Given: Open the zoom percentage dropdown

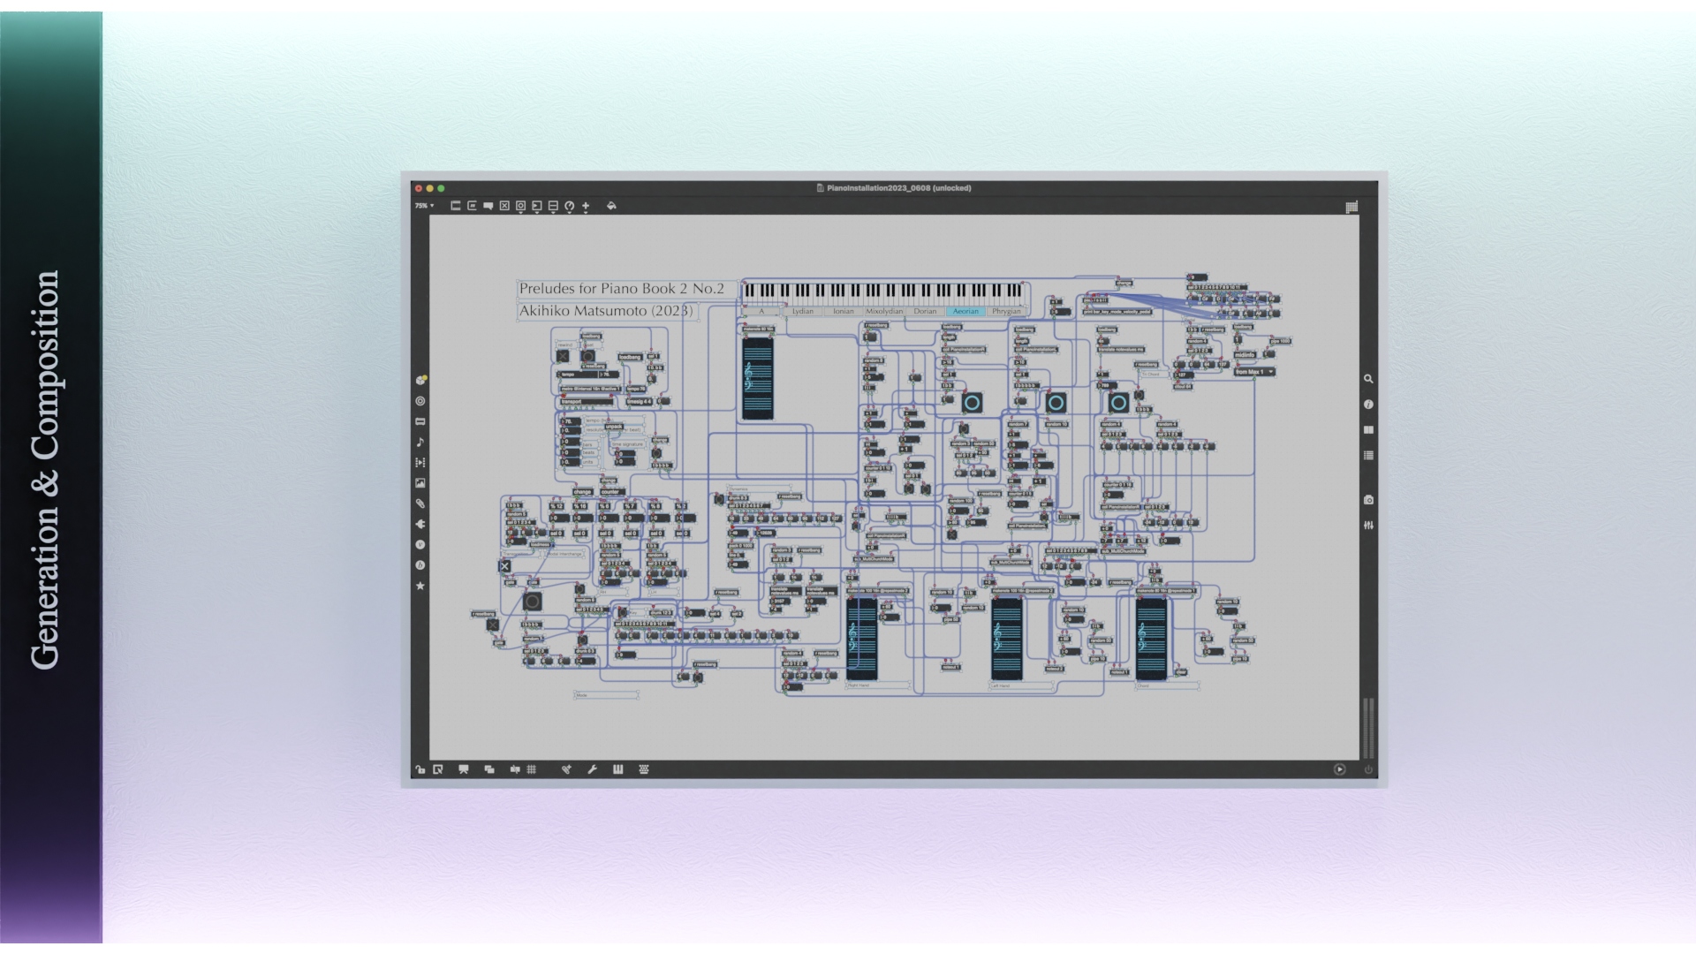Looking at the screenshot, I should [424, 206].
